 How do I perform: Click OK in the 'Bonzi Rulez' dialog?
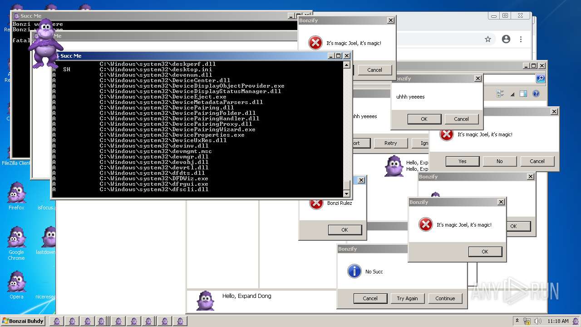point(345,230)
